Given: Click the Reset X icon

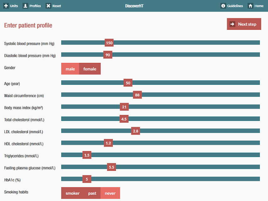Looking at the screenshot, I should 48,6.
